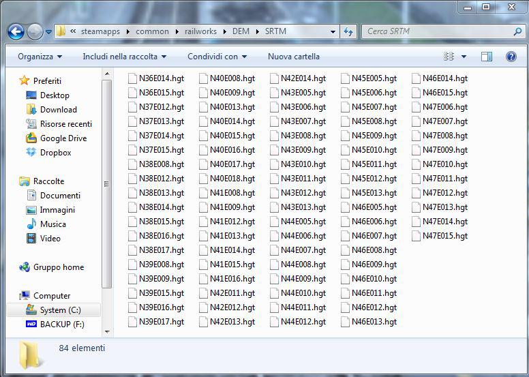Open Risorse recenti

click(x=59, y=124)
